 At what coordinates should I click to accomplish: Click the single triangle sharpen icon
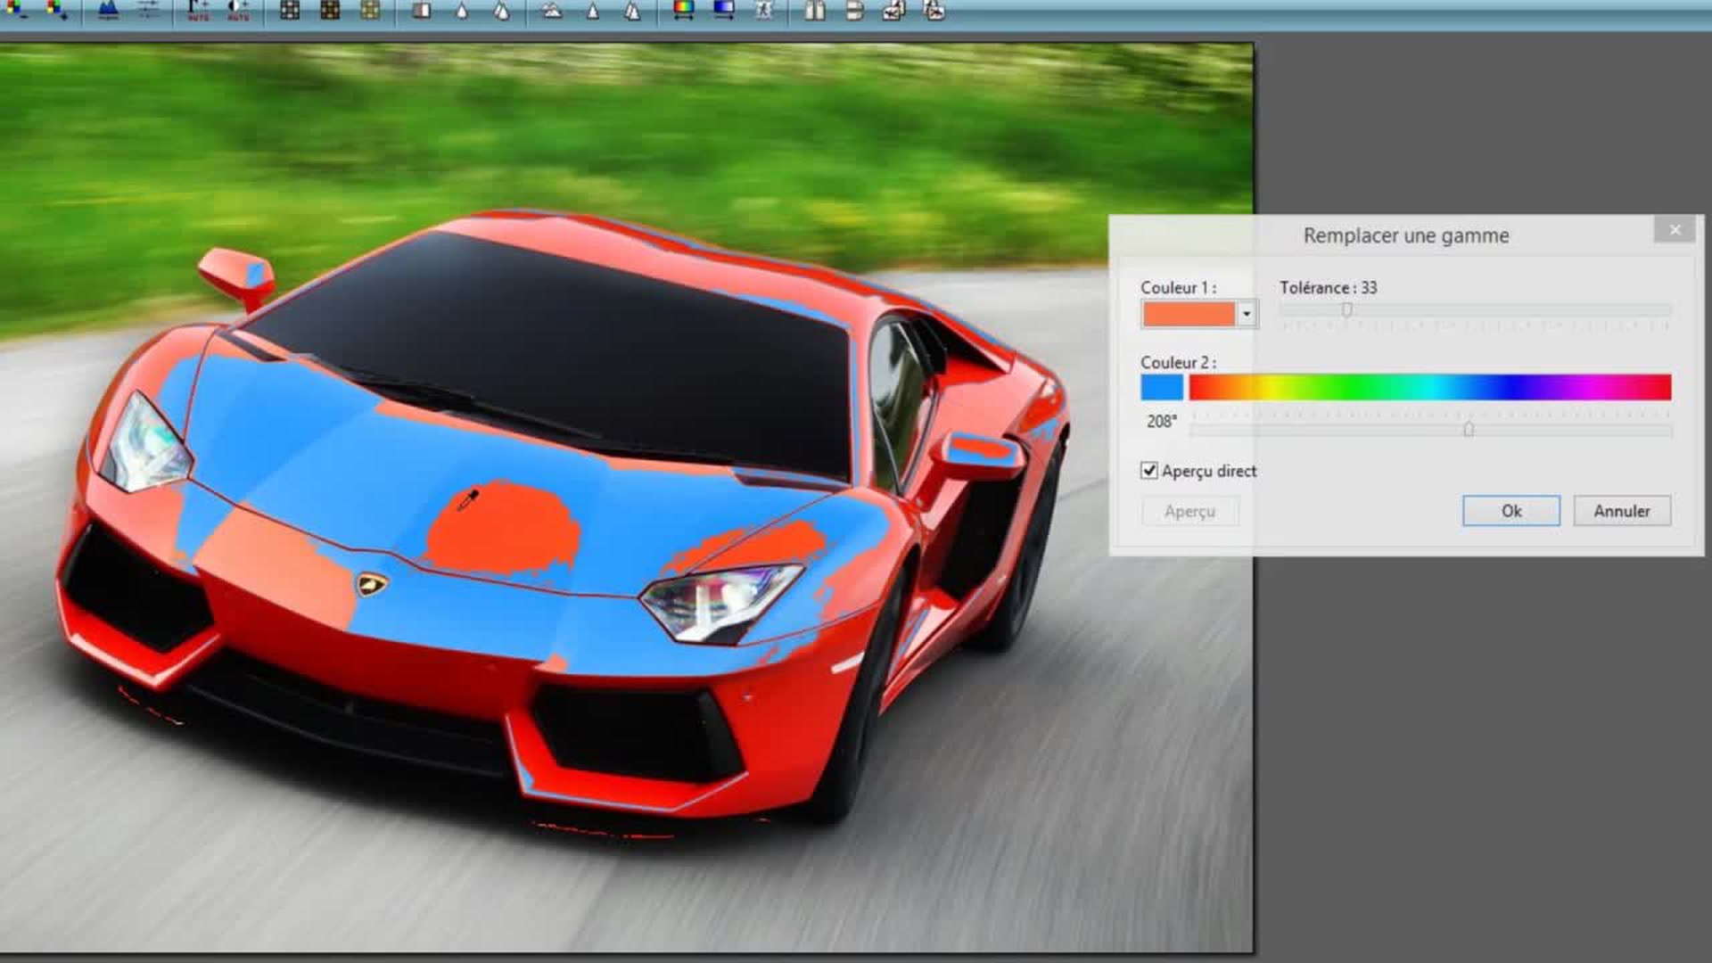(593, 11)
